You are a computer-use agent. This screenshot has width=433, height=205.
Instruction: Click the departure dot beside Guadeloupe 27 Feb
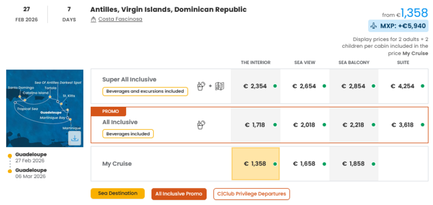10,155
